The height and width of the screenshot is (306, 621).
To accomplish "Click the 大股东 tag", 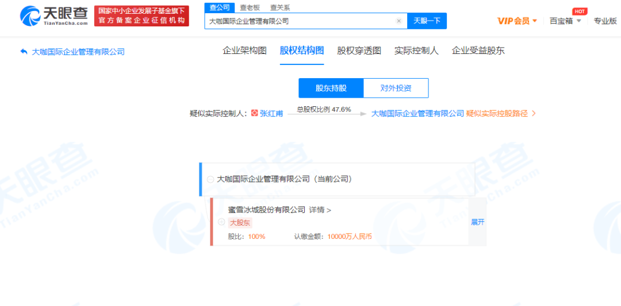I will pos(240,223).
